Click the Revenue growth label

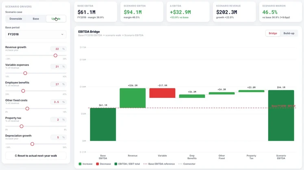pyautogui.click(x=16, y=47)
